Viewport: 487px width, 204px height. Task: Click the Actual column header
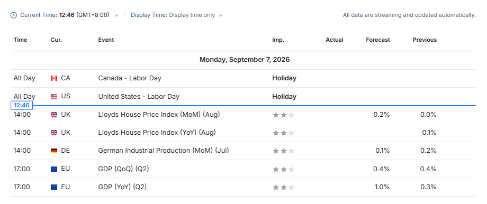point(335,40)
